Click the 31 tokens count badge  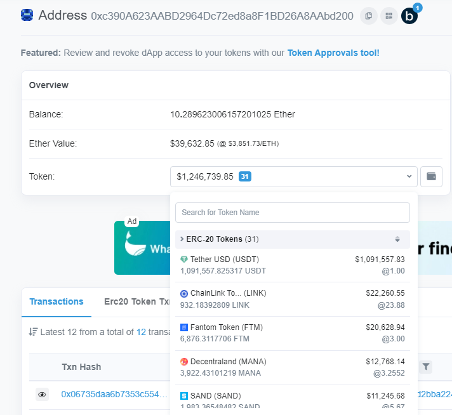(245, 176)
